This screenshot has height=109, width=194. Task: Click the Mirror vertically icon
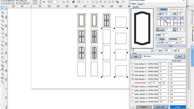pos(68,2)
